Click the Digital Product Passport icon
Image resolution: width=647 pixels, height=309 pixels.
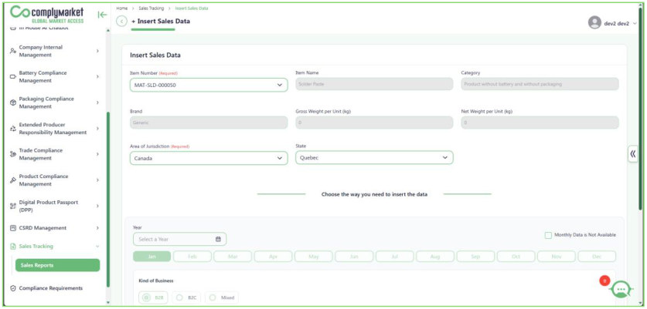click(x=13, y=207)
